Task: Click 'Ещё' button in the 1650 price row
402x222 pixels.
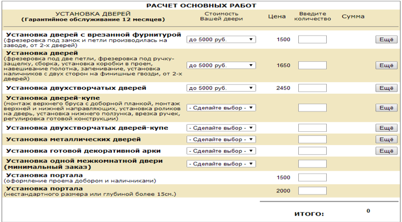Action: [x=386, y=66]
